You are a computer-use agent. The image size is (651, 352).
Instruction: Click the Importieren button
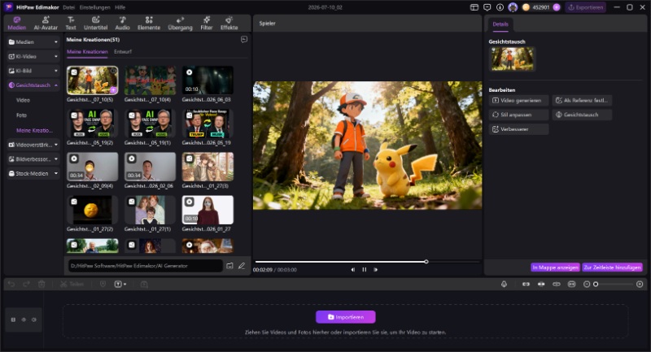[345, 317]
